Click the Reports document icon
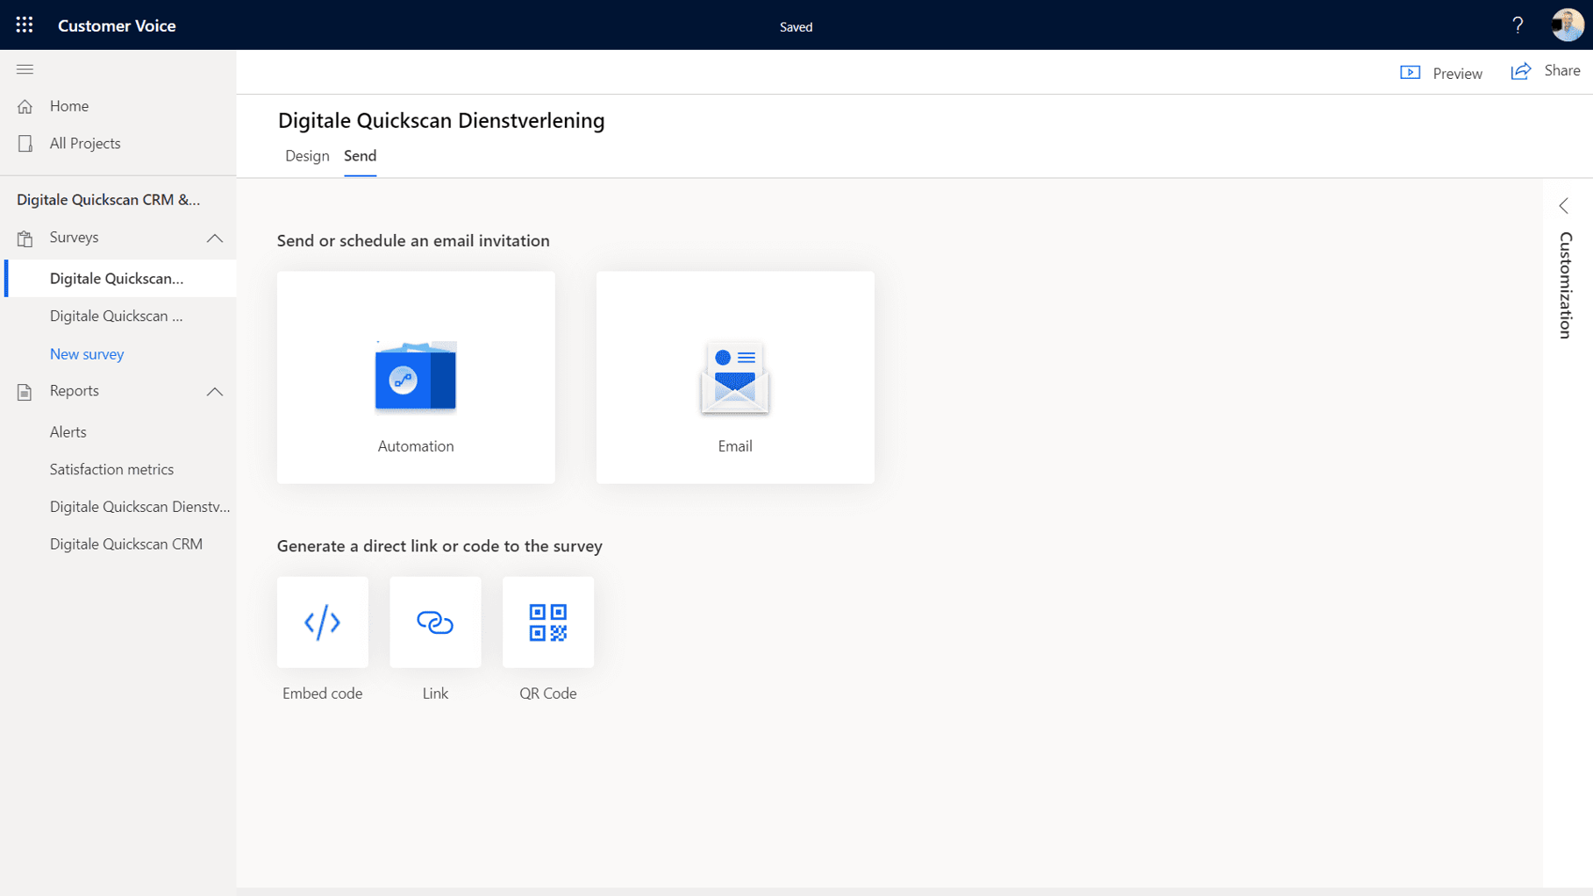 pos(25,392)
